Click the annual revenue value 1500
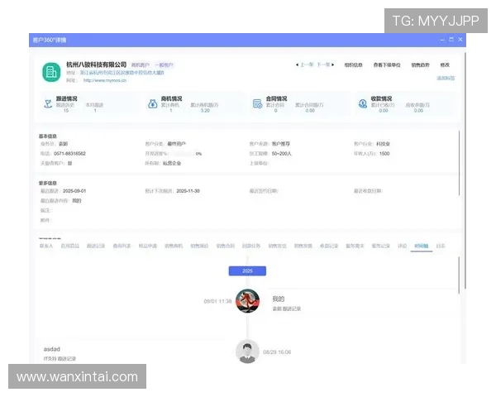The width and height of the screenshot is (496, 397). (384, 154)
